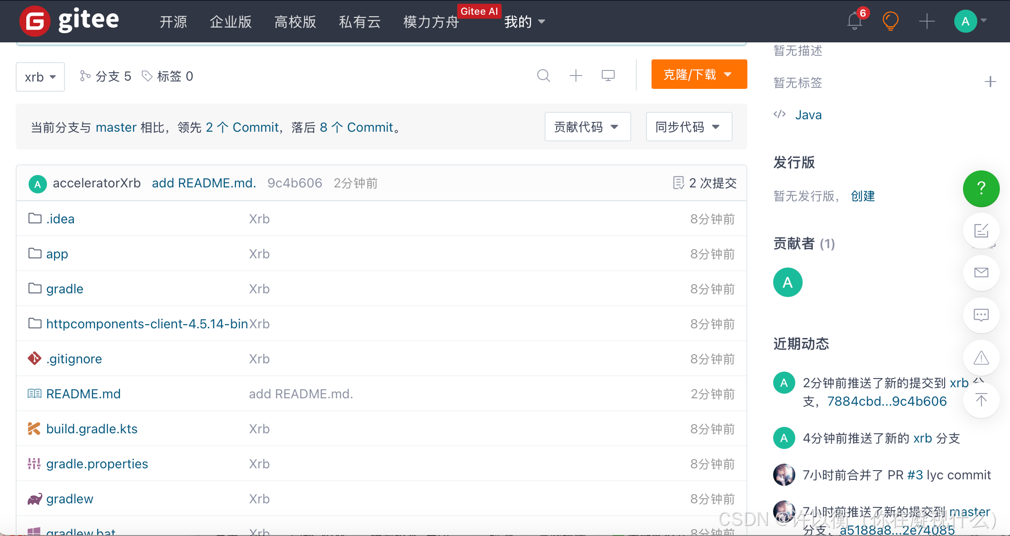The height and width of the screenshot is (536, 1010).
Task: Expand the 克隆/下载 dropdown button
Action: tap(699, 74)
